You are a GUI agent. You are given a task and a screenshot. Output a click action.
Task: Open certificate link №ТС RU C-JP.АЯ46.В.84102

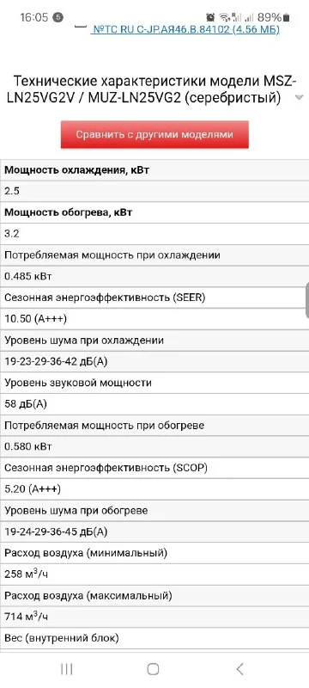coord(185,30)
